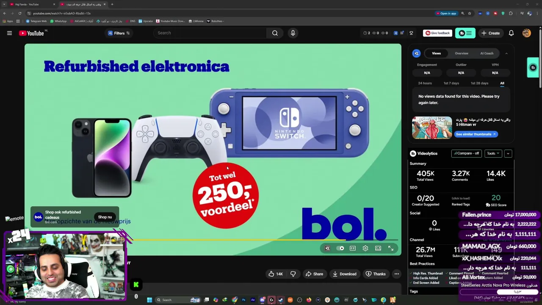
Task: Click the Share button
Action: tap(314, 274)
